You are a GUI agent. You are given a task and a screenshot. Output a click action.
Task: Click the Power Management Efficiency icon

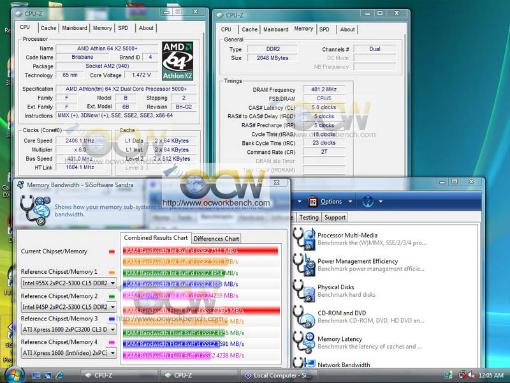pyautogui.click(x=304, y=265)
